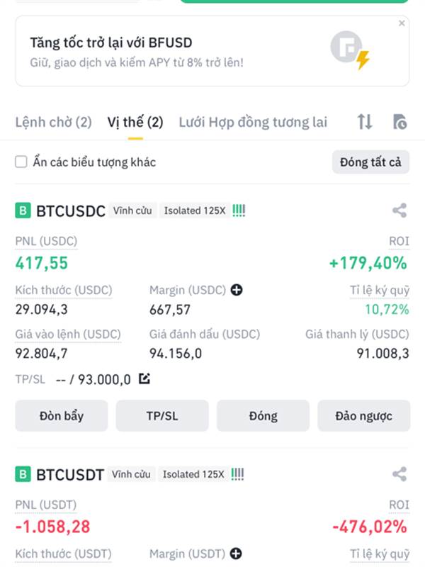Click the Đóng tất cả button
The height and width of the screenshot is (567, 425).
point(370,162)
